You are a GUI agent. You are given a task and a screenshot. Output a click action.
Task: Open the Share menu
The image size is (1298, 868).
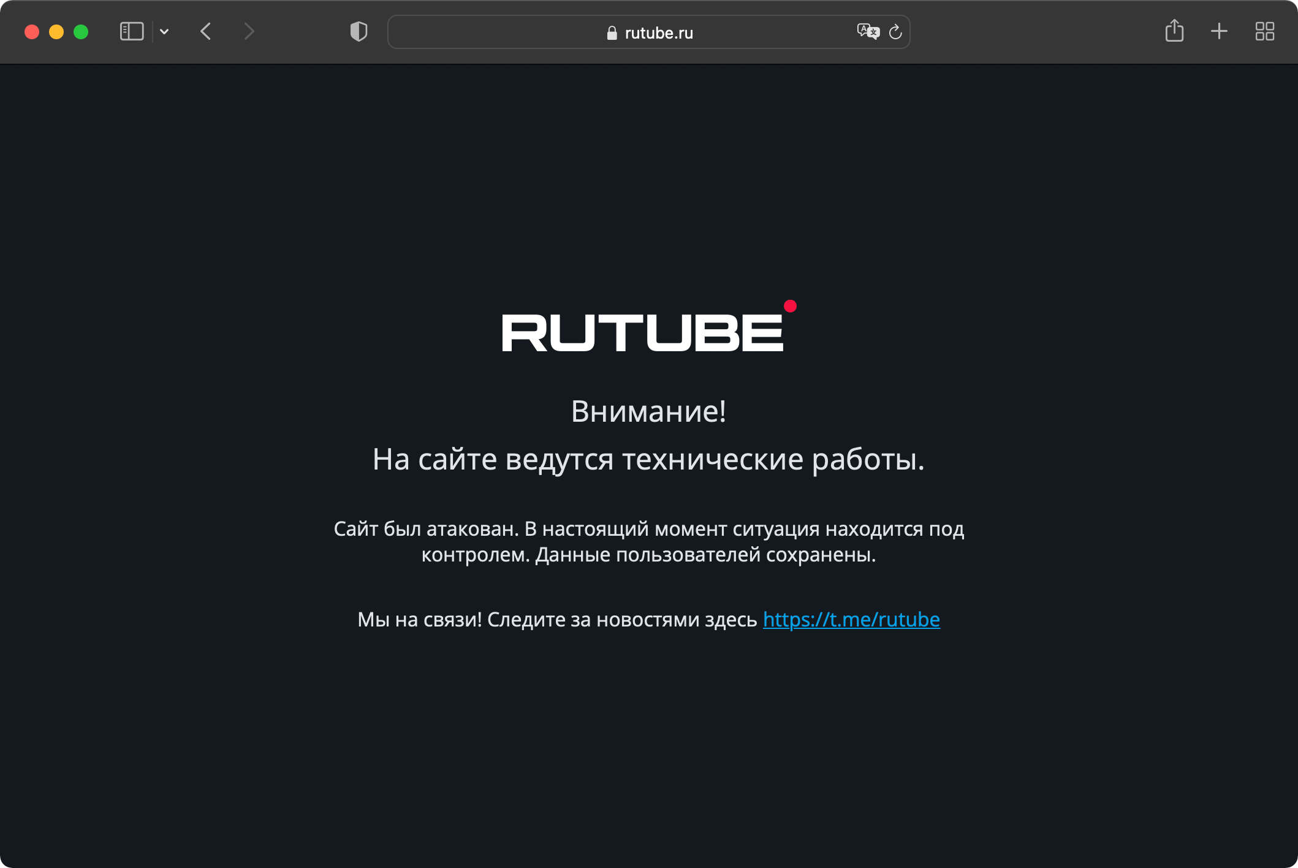[1174, 31]
